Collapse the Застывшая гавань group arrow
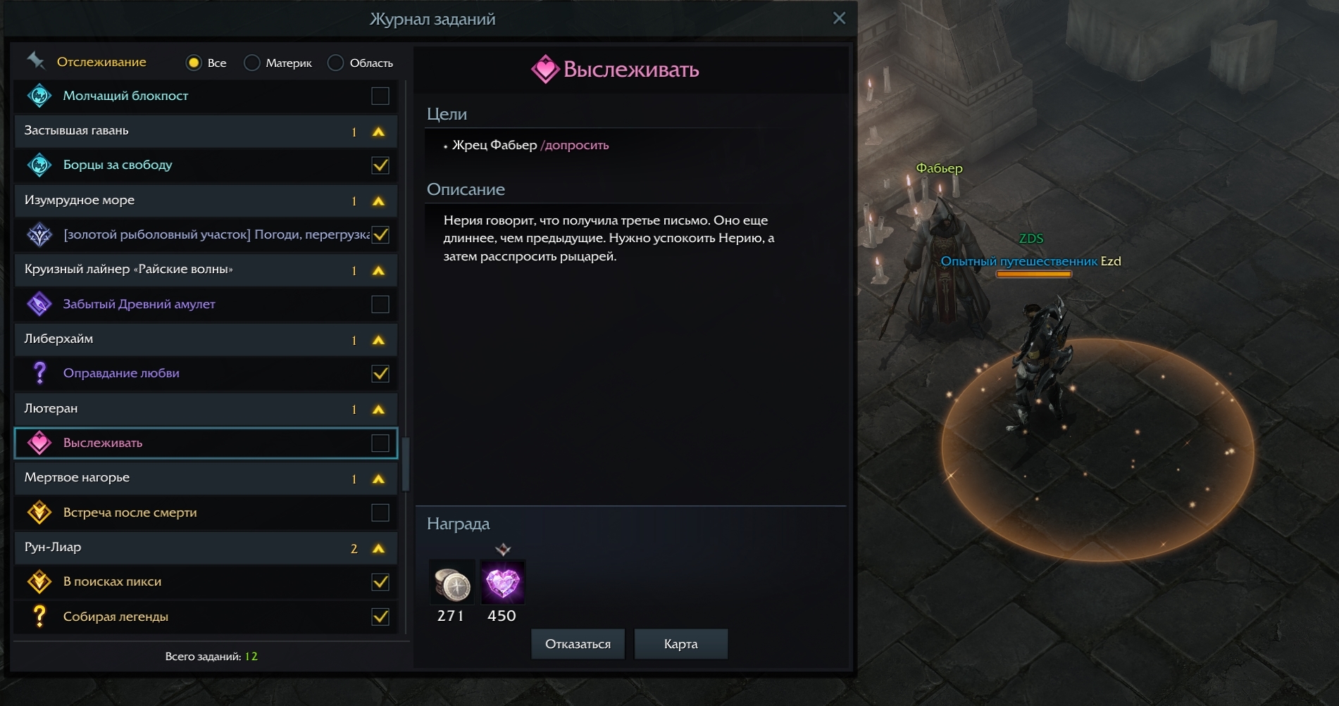Image resolution: width=1339 pixels, height=706 pixels. coord(378,132)
